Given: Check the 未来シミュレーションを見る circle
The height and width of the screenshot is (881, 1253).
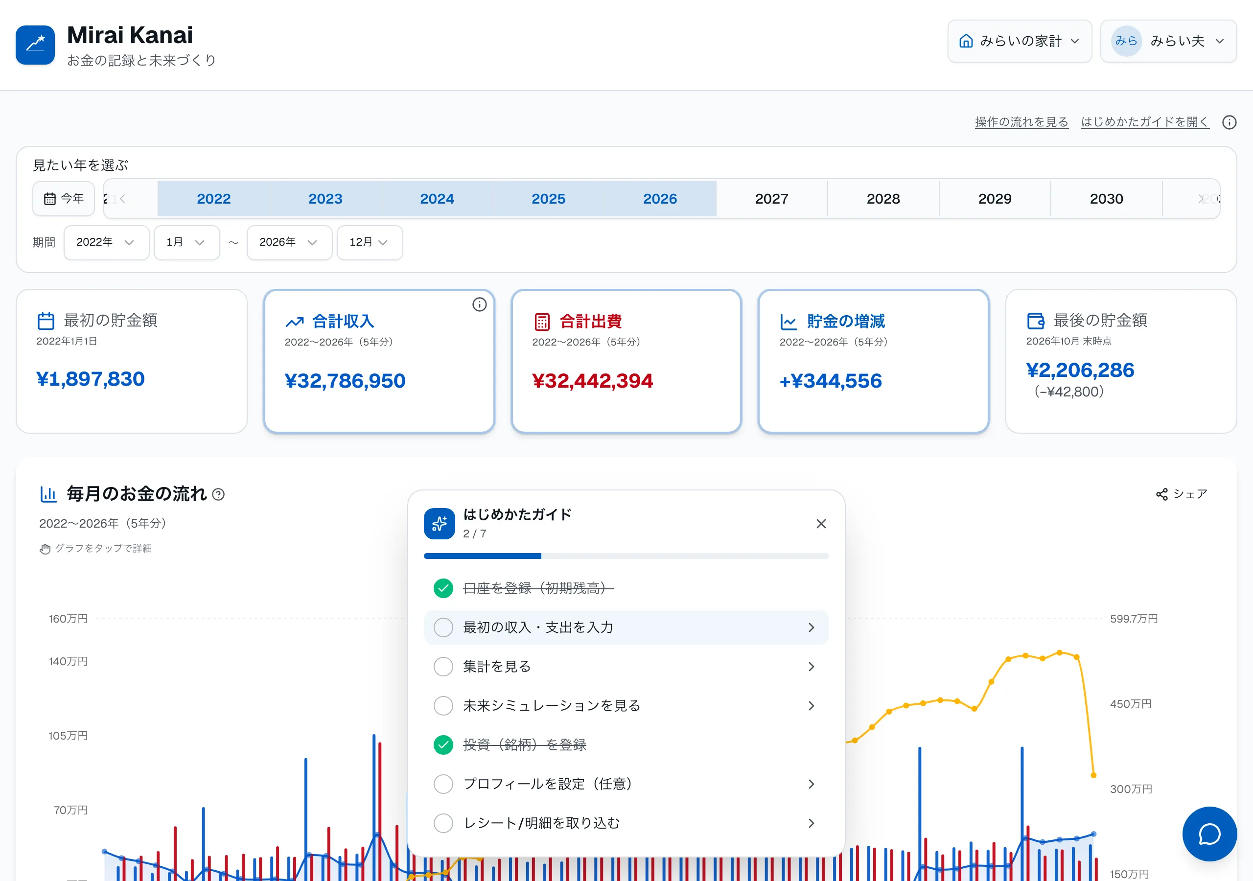Looking at the screenshot, I should [x=443, y=706].
